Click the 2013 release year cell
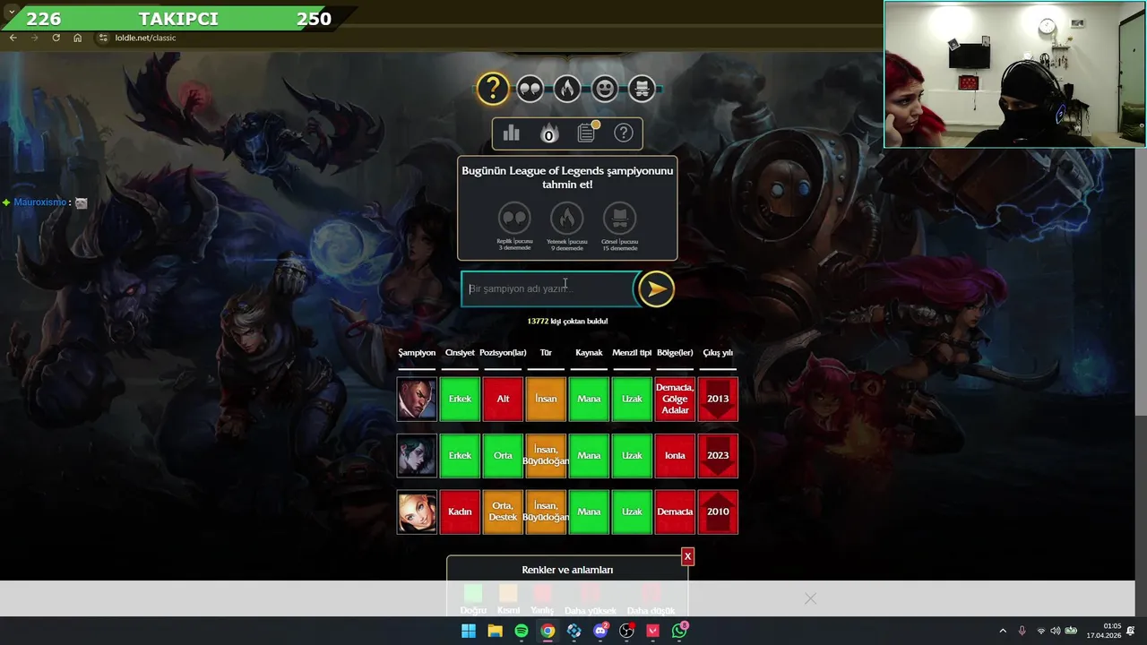The height and width of the screenshot is (645, 1147). coord(718,399)
